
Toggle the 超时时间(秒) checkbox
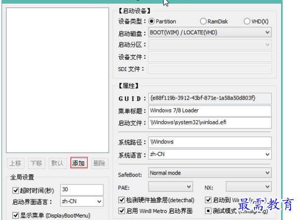pos(15,190)
